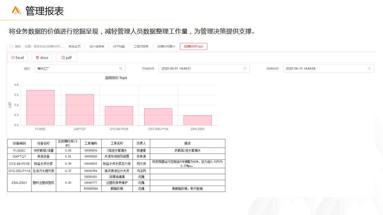Click table cell ZSX-ZS01
The image size is (383, 215).
click(19, 183)
